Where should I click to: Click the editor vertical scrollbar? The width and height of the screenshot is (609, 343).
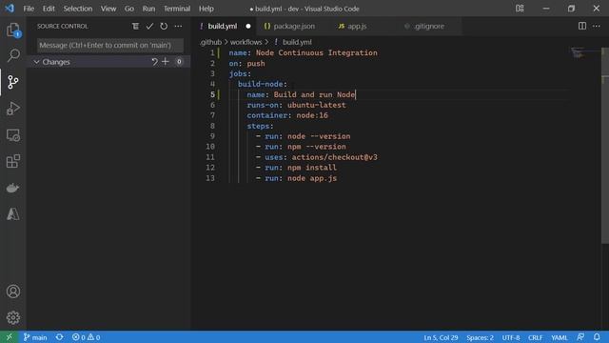(605, 146)
